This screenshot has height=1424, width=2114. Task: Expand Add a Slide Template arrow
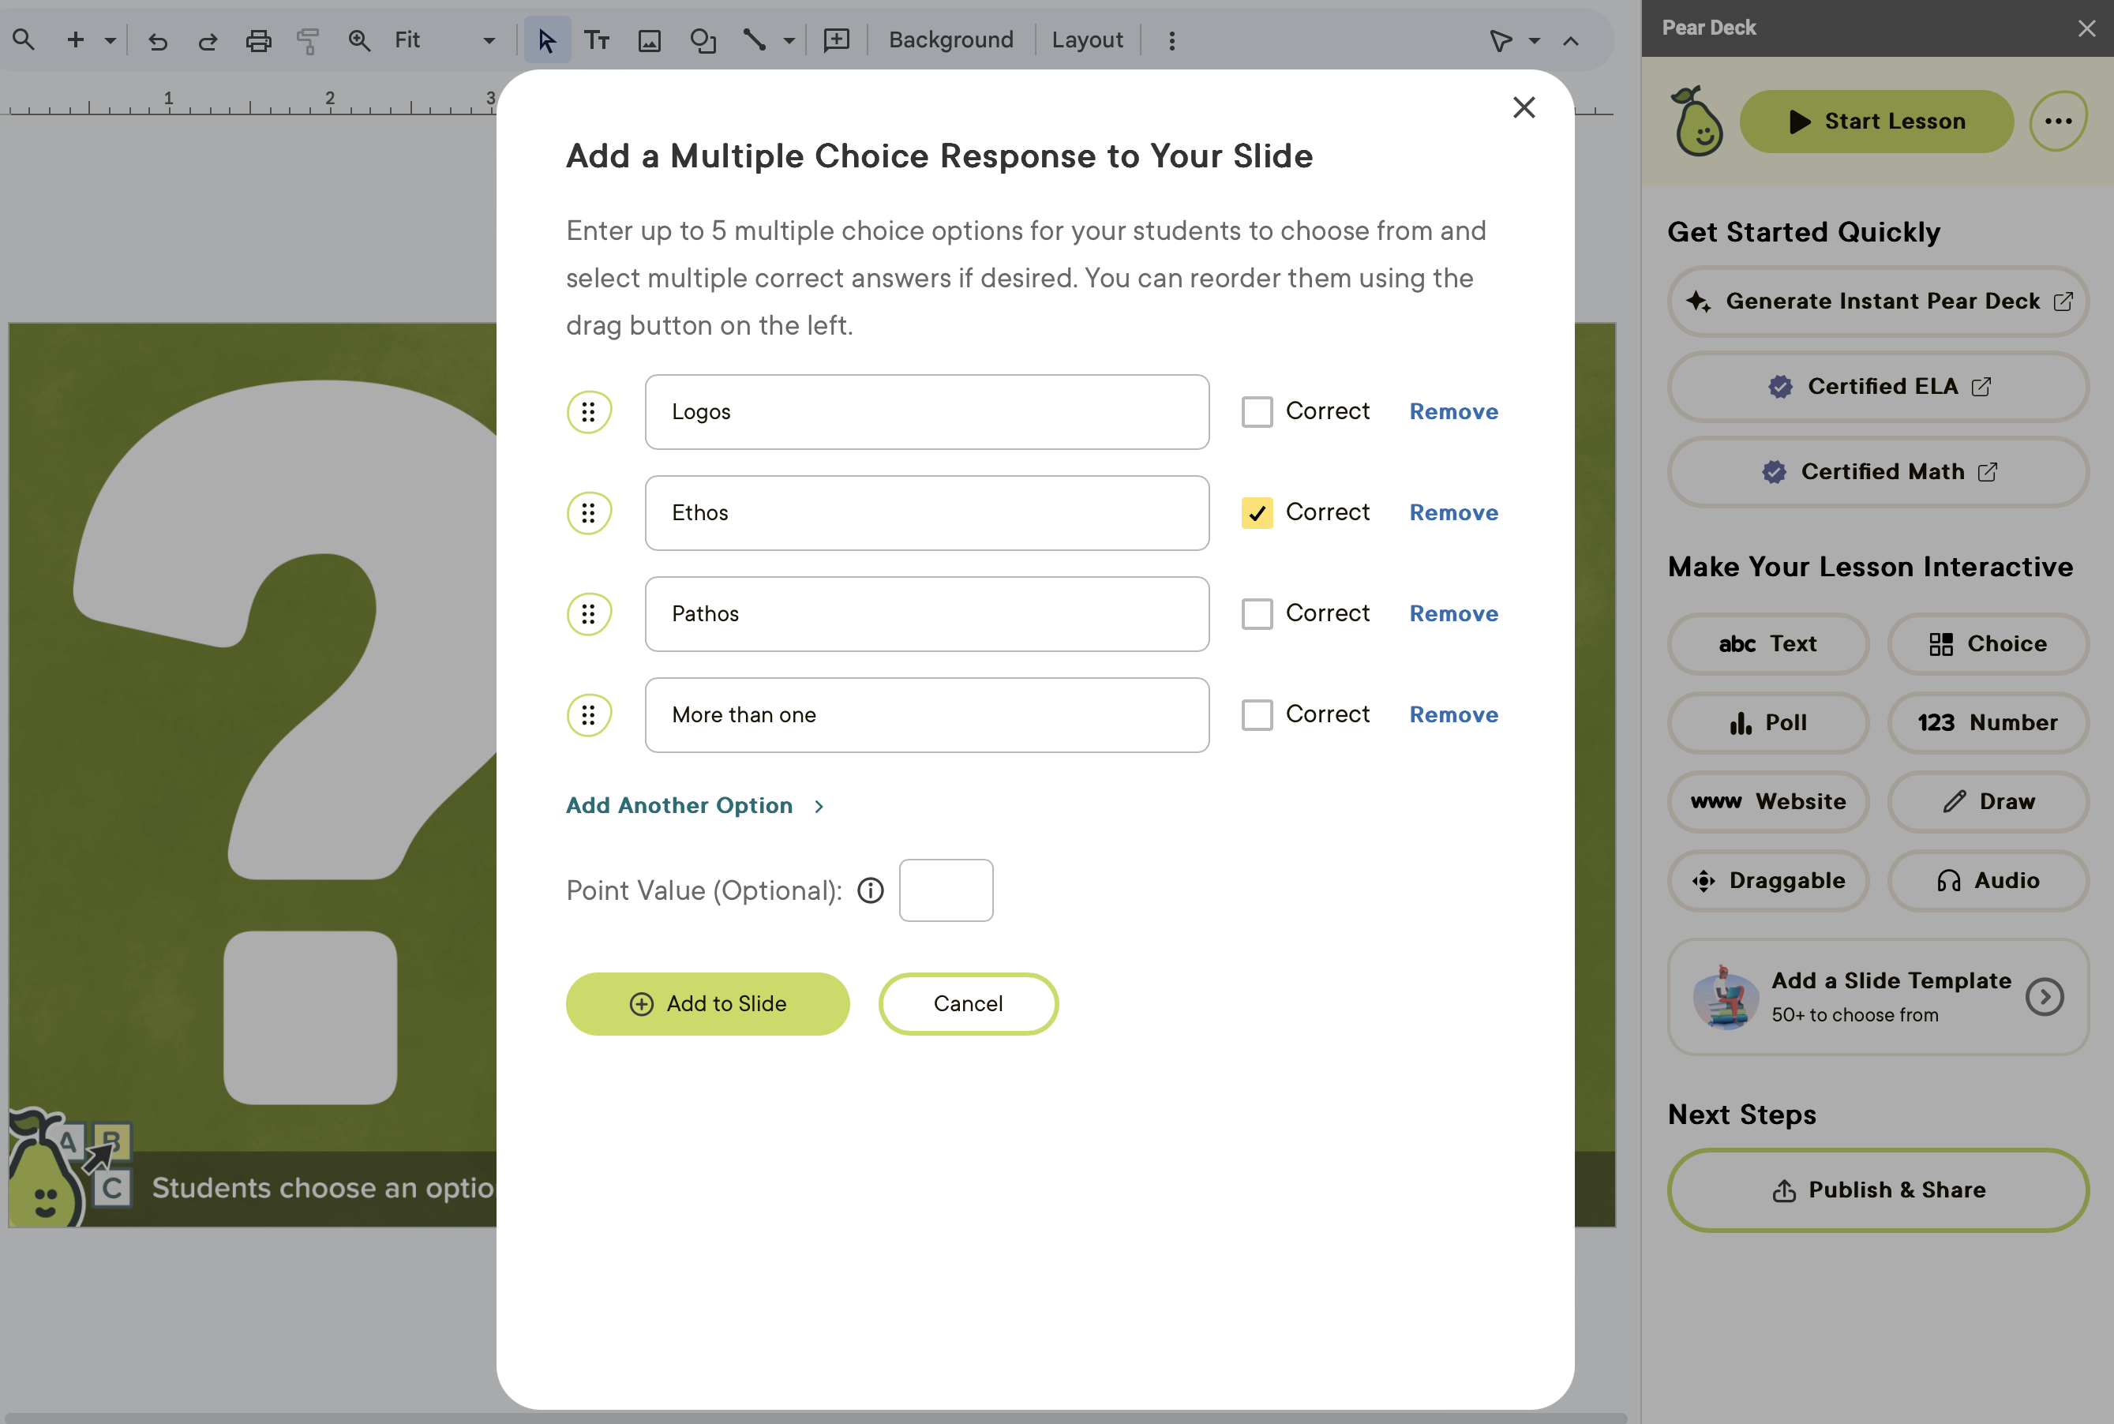click(2044, 997)
